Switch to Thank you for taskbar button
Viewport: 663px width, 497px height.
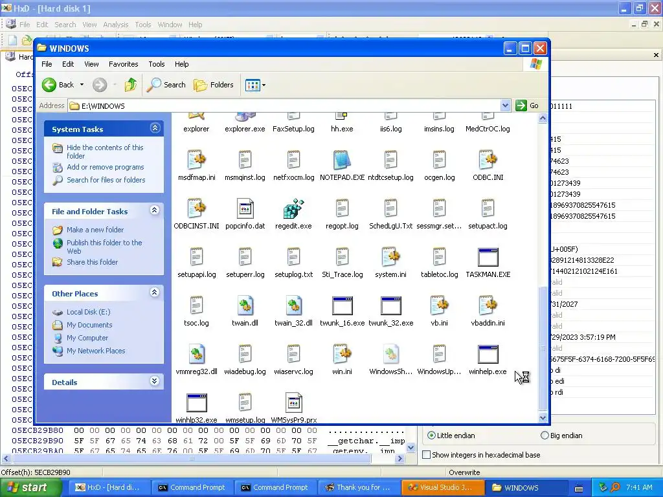pos(358,487)
